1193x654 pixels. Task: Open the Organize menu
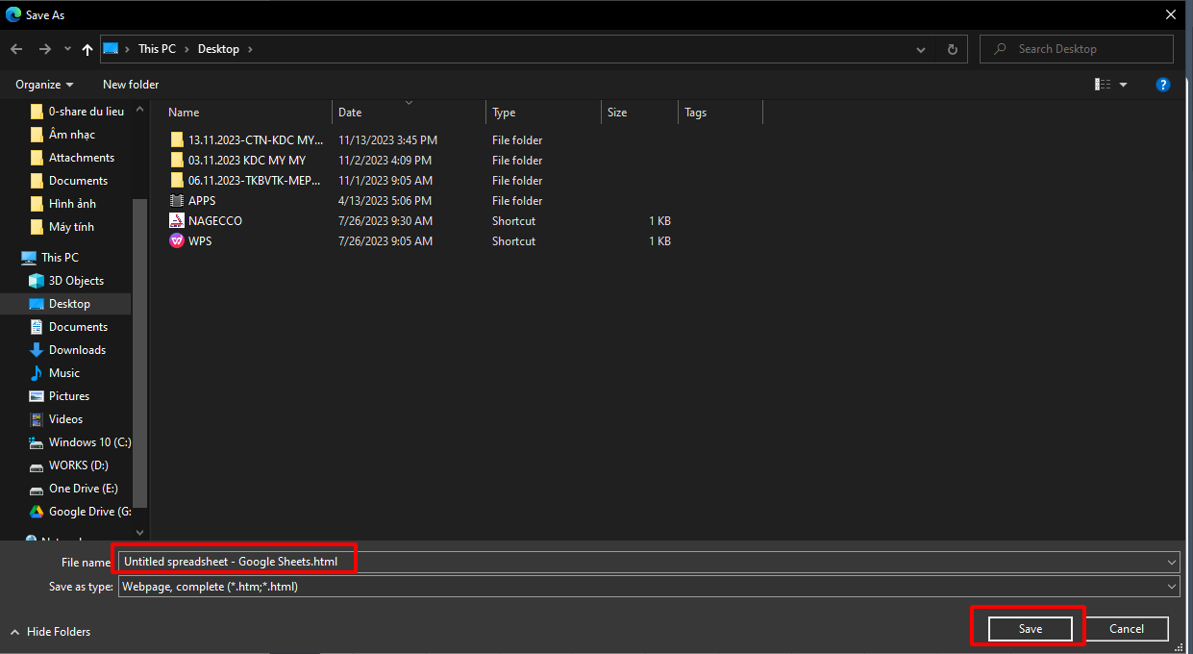tap(44, 85)
